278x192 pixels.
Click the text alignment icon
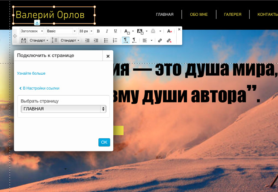coord(145,41)
